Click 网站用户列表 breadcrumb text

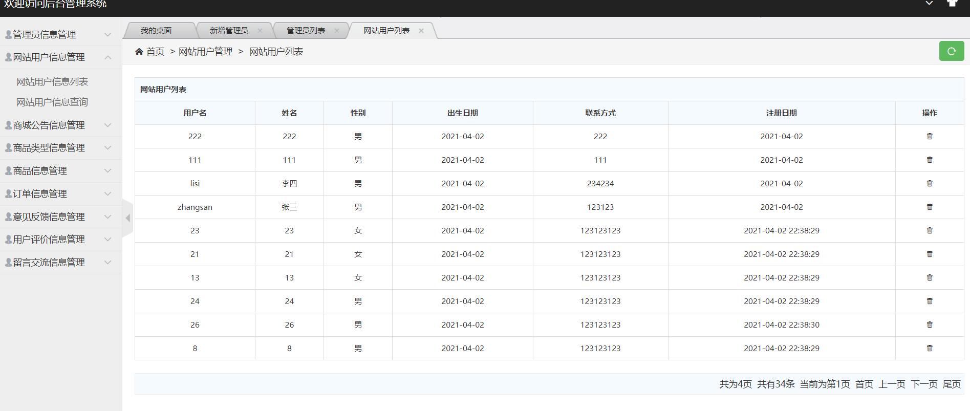point(276,52)
